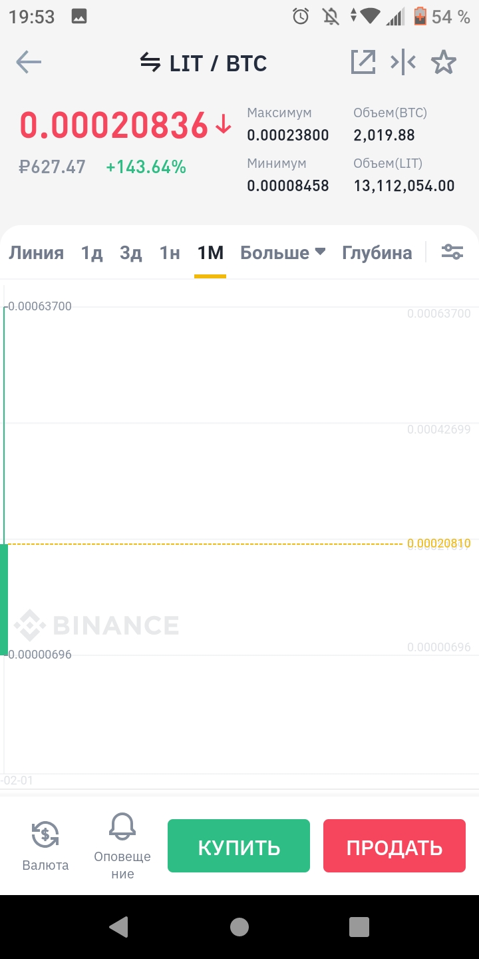Tap the green candlestick on chart

tap(4, 599)
